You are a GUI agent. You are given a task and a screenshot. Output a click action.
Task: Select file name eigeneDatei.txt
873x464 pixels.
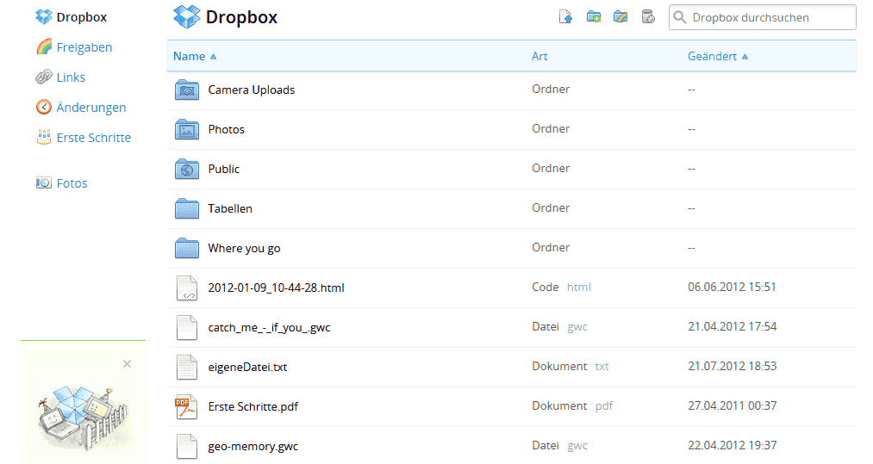[x=247, y=368]
